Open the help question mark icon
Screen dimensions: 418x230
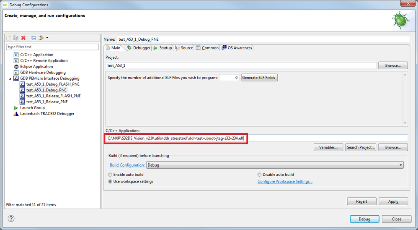(11, 219)
